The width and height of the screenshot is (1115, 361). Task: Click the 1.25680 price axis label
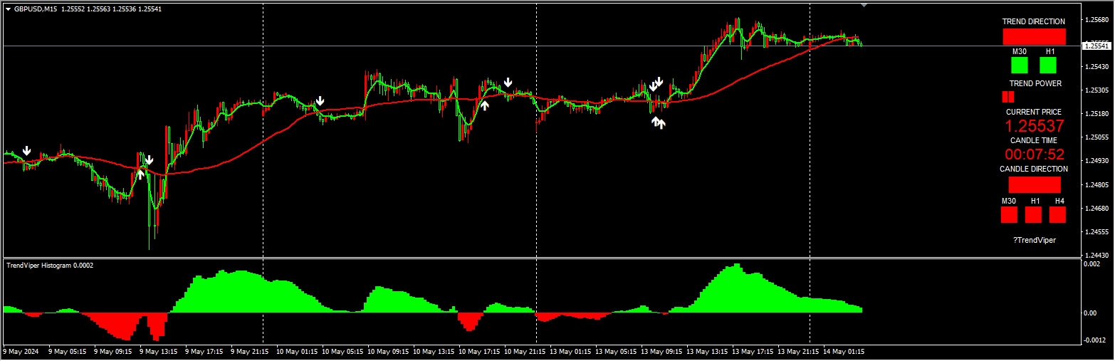[x=1098, y=19]
